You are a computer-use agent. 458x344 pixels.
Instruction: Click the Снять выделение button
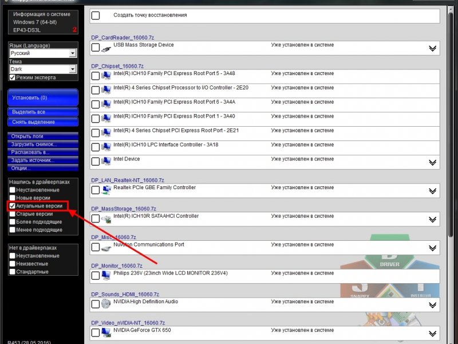click(x=43, y=122)
